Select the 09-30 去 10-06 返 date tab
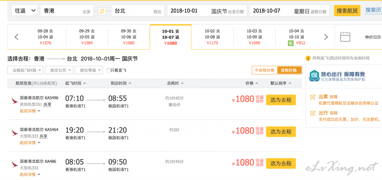382x180 pixels. pos(129,37)
